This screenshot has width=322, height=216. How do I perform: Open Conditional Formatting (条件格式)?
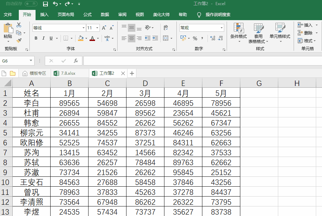click(239, 32)
